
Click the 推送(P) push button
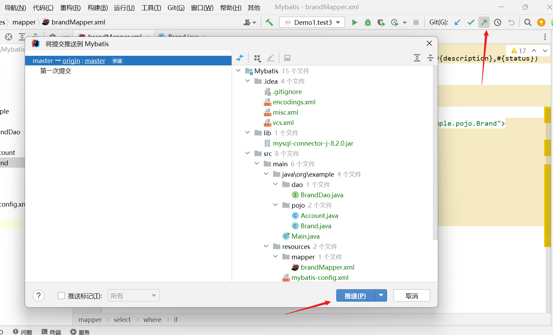click(x=355, y=295)
